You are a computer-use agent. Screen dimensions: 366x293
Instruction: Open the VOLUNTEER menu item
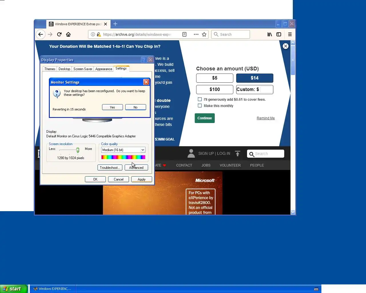[230, 165]
